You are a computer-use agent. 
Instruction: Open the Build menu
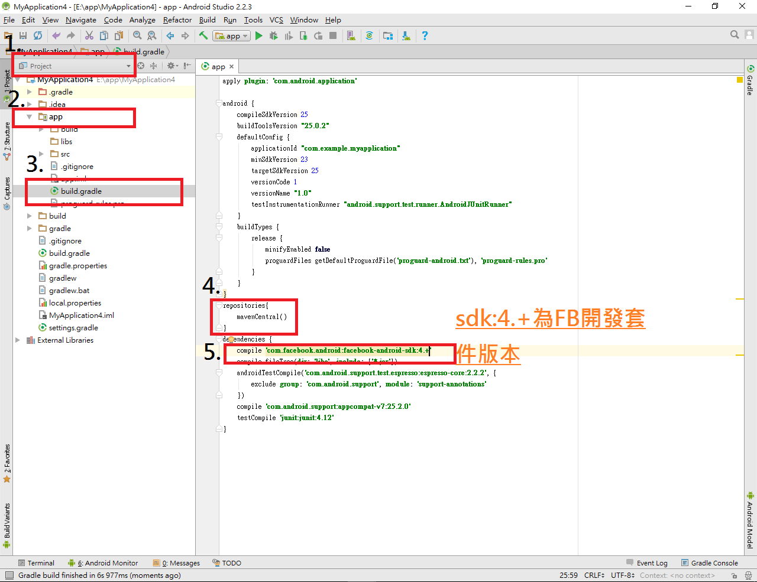pos(208,19)
